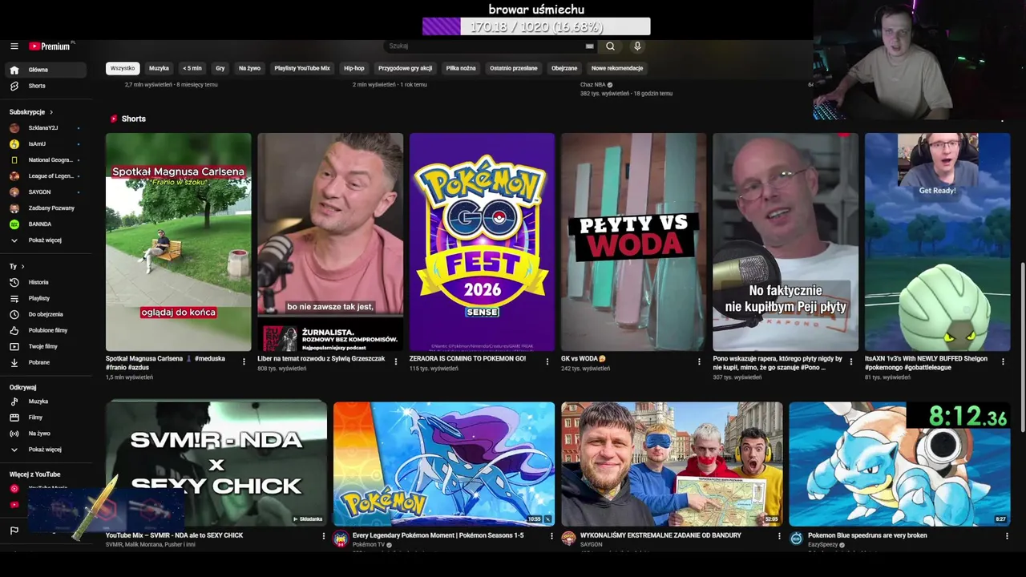
Task: Play Pokemon GO Fest 2026 short thumbnail
Action: (x=482, y=242)
